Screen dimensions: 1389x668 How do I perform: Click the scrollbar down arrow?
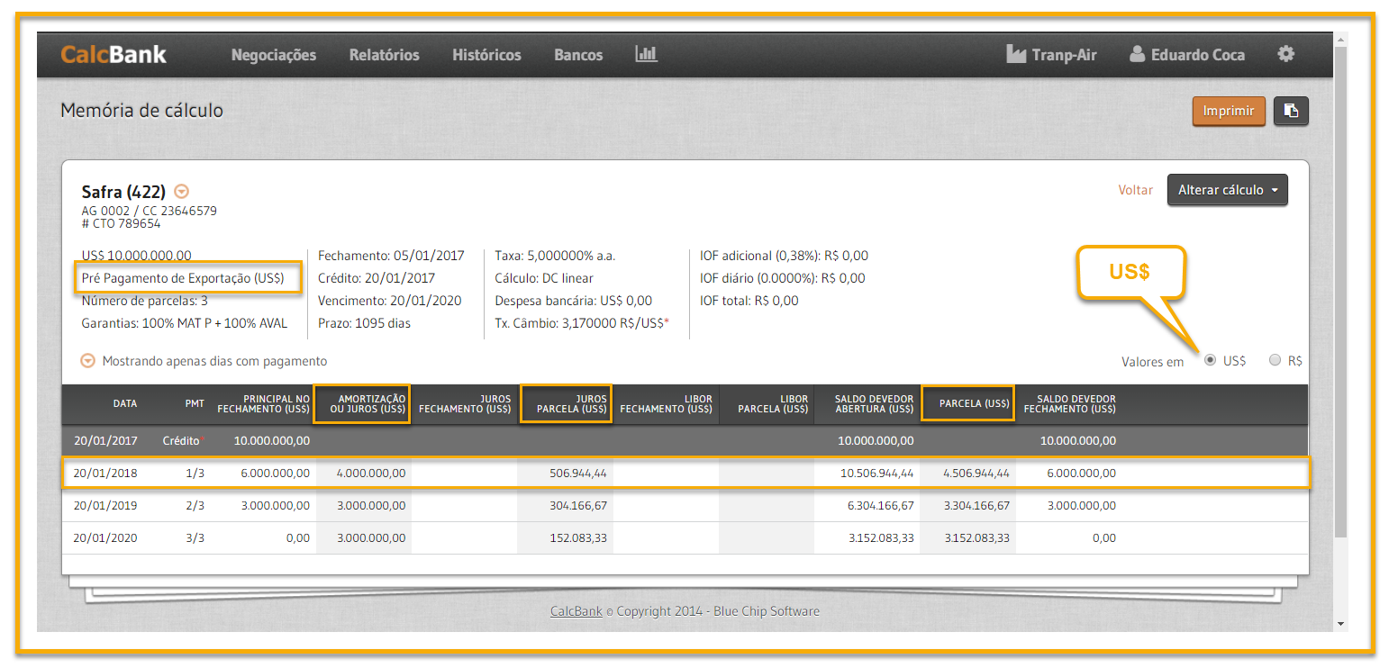[x=1340, y=624]
